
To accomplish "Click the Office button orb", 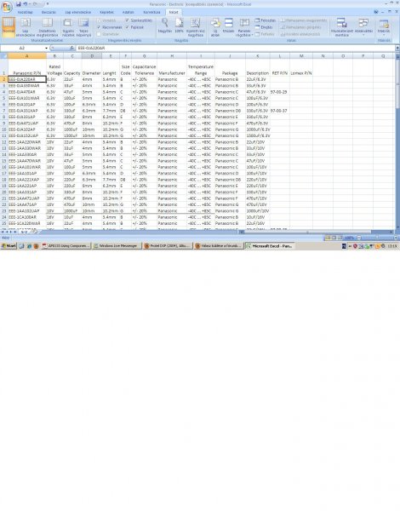I will 7,7.
